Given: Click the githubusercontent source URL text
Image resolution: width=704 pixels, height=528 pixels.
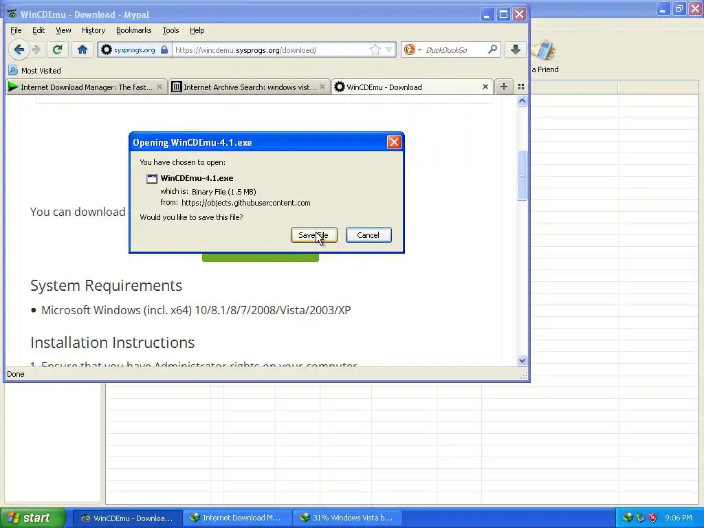Looking at the screenshot, I should [x=246, y=203].
